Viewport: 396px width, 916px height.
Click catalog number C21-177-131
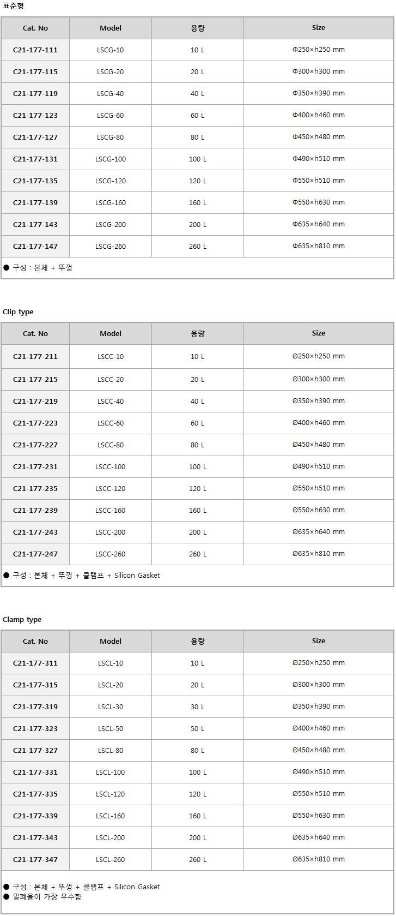coord(35,159)
